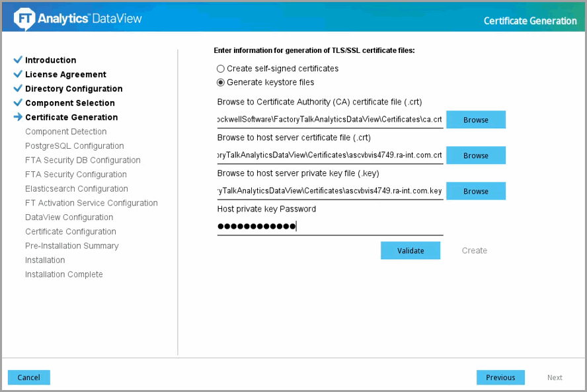This screenshot has width=587, height=392.
Task: Click the checkmark icon beside License Agreement
Action: 18,75
